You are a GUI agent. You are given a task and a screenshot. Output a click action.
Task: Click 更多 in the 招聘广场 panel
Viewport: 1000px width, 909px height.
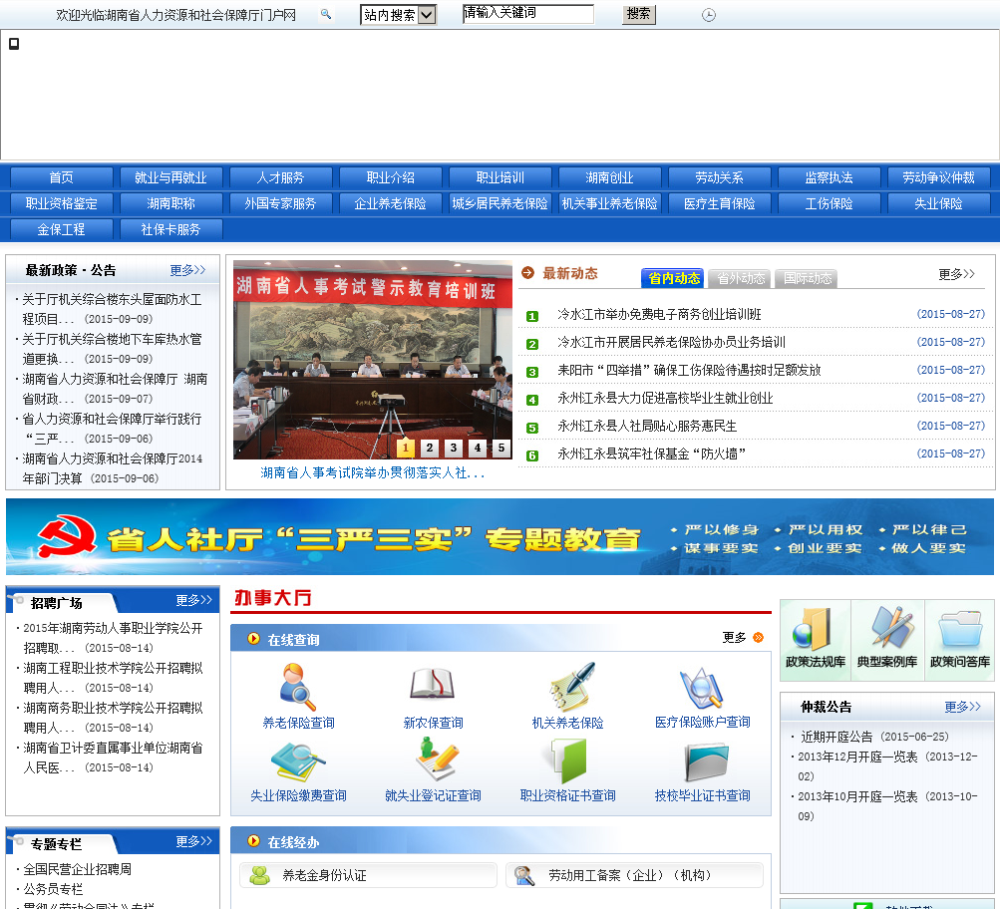pos(193,600)
